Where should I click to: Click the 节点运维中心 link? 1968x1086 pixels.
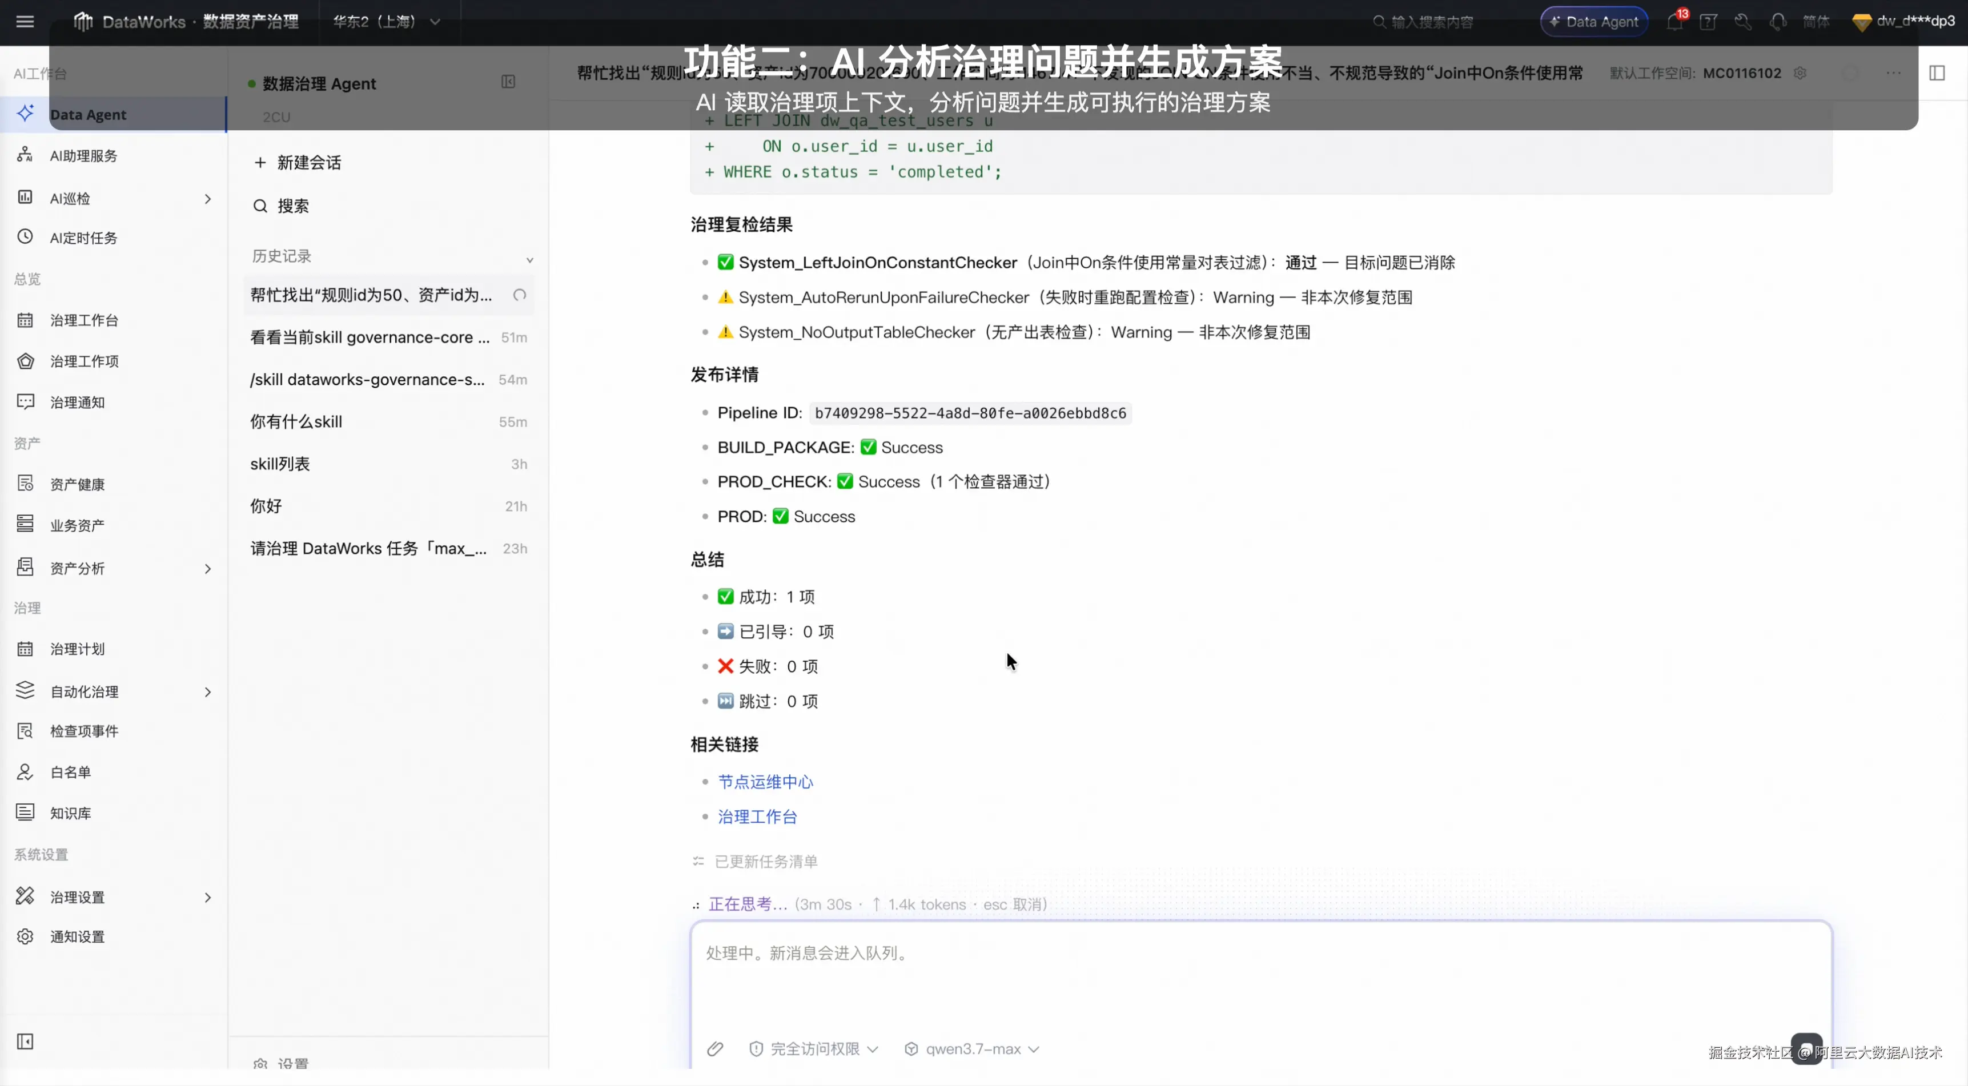pyautogui.click(x=765, y=781)
